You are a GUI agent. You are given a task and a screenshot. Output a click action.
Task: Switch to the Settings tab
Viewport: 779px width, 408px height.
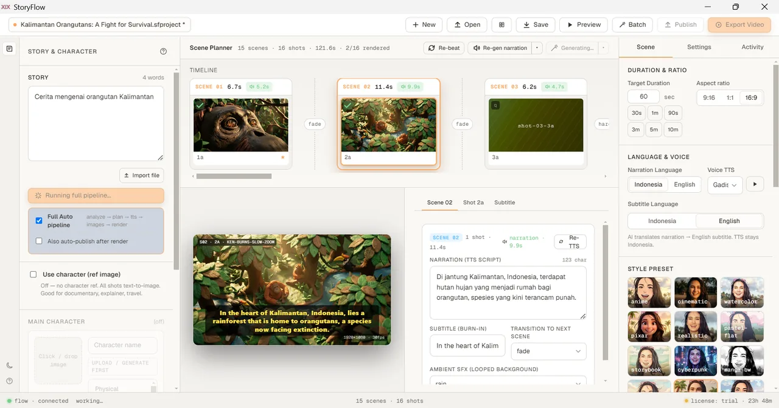tap(699, 47)
